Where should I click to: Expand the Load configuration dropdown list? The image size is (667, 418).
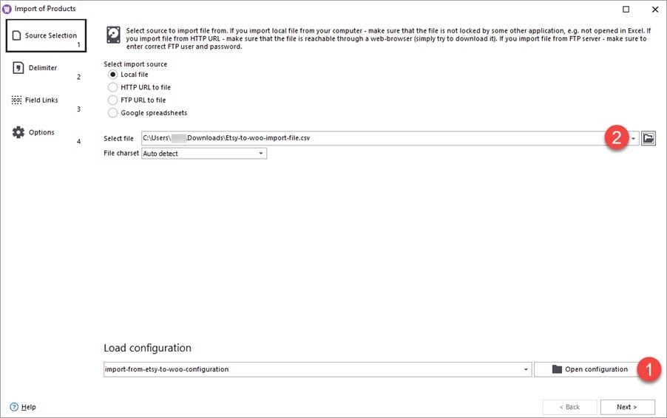[x=526, y=369]
